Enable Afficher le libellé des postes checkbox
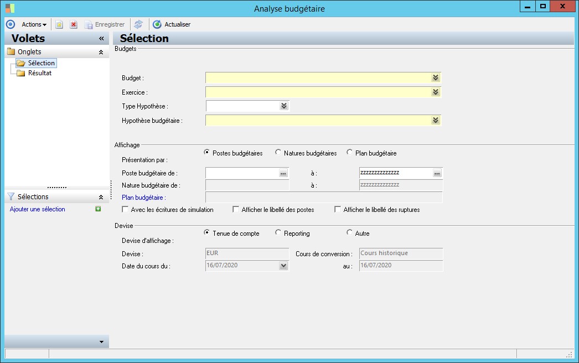Screen dimensions: 579x363 236,209
